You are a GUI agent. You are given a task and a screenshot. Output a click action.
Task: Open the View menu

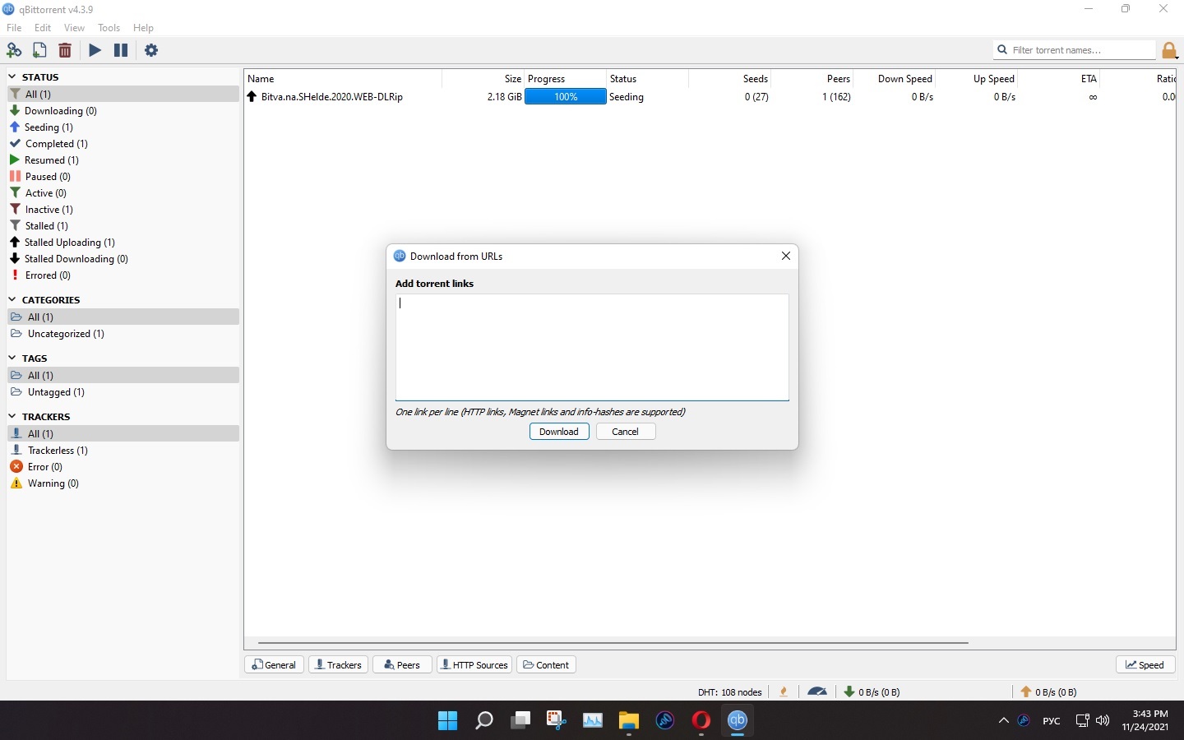pyautogui.click(x=75, y=28)
